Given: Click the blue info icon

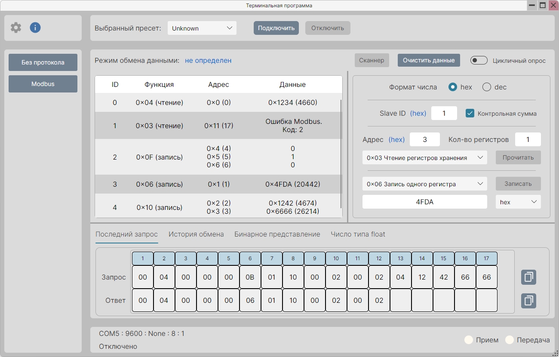Looking at the screenshot, I should 35,28.
